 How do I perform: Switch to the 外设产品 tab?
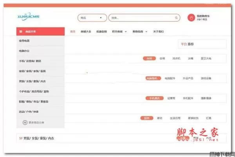(188, 78)
